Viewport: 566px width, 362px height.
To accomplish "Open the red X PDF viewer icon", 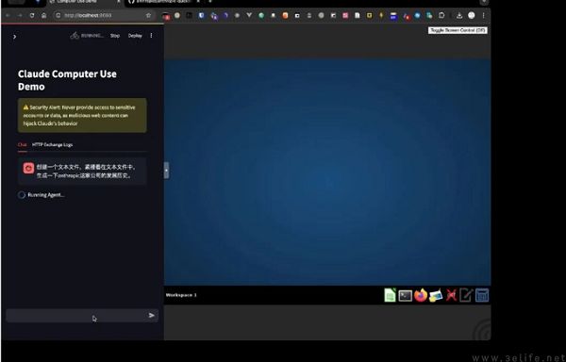I will (451, 295).
